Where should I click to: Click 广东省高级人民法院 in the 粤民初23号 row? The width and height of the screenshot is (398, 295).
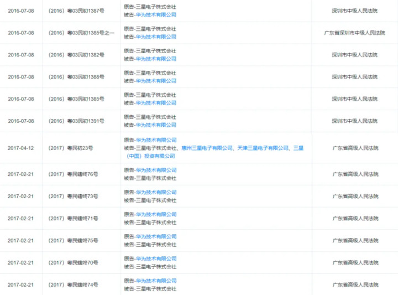coord(355,148)
